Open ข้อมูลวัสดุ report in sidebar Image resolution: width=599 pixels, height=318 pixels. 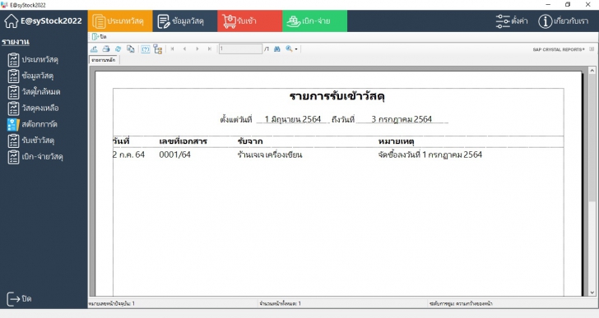[x=30, y=76]
